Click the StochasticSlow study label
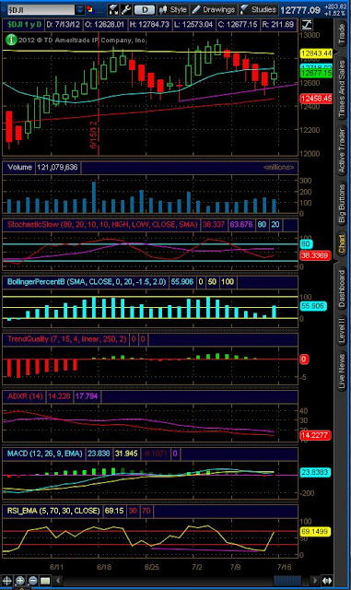 coord(102,225)
